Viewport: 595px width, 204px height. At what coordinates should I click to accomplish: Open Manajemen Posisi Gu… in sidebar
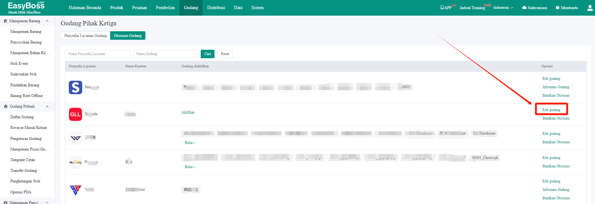29,149
